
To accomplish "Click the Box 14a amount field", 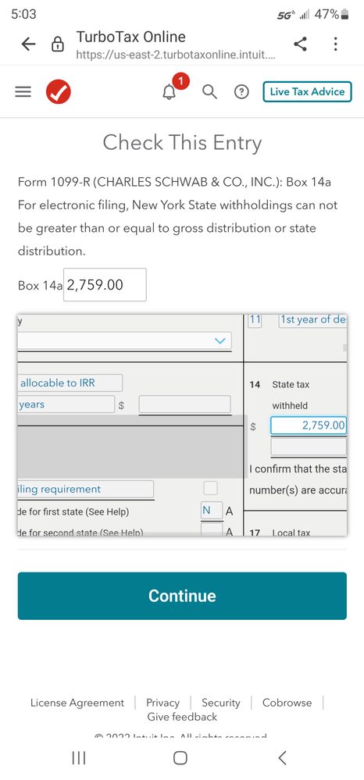I will pos(105,285).
